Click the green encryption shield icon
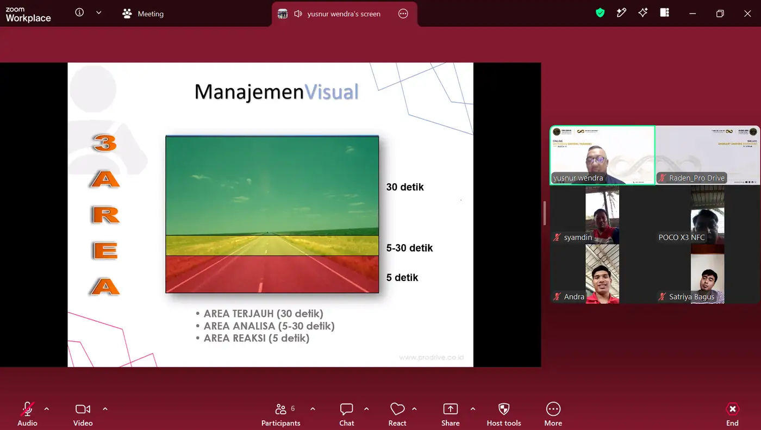Viewport: 761px width, 430px height. (600, 13)
